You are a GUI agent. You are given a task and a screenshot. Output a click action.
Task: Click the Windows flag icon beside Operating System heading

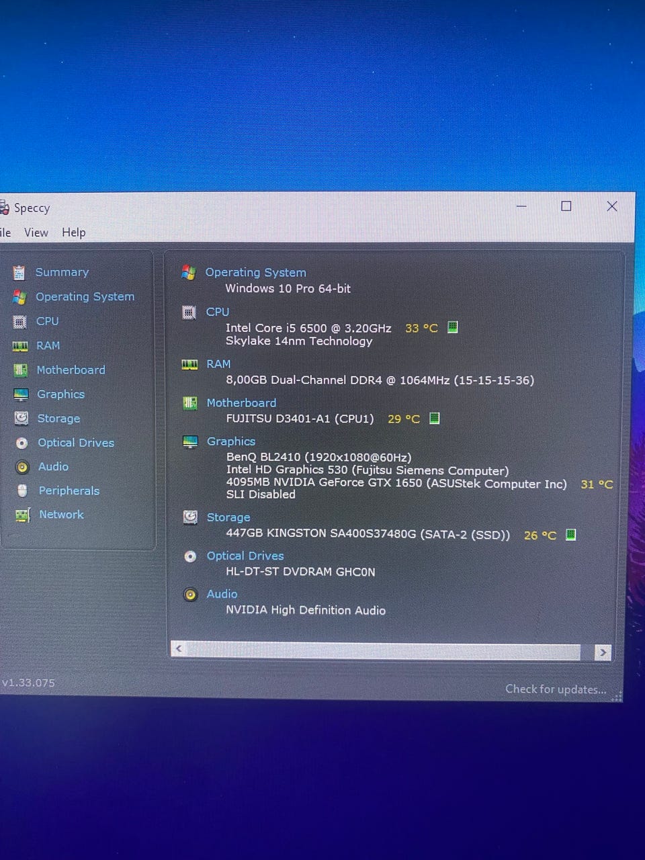189,272
